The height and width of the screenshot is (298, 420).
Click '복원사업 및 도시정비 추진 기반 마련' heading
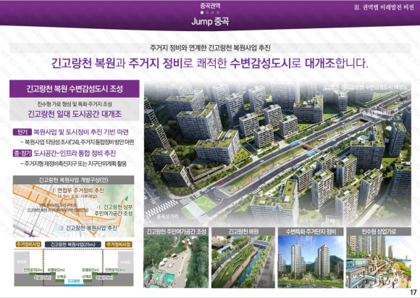click(81, 132)
